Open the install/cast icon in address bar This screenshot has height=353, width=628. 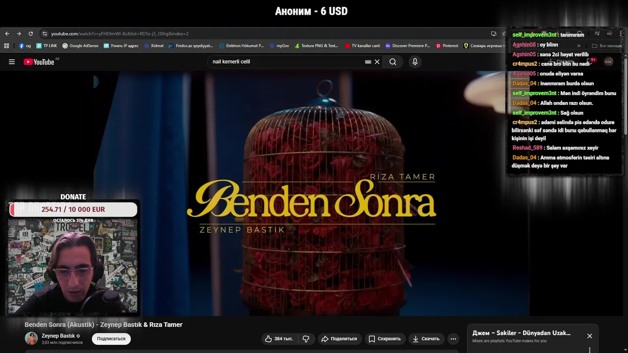[x=494, y=34]
